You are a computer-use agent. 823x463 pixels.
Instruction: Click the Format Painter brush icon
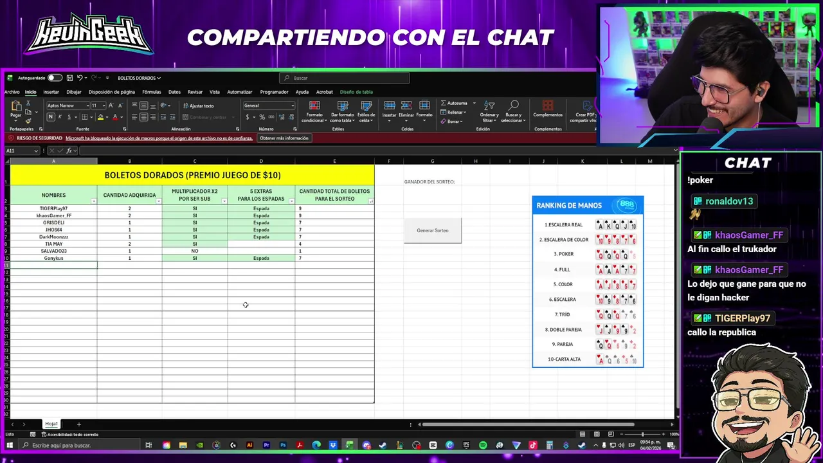pyautogui.click(x=28, y=121)
